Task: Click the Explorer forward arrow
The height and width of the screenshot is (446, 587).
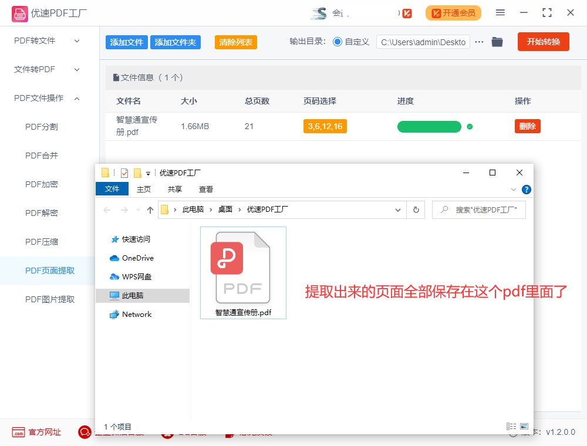Action: 124,210
